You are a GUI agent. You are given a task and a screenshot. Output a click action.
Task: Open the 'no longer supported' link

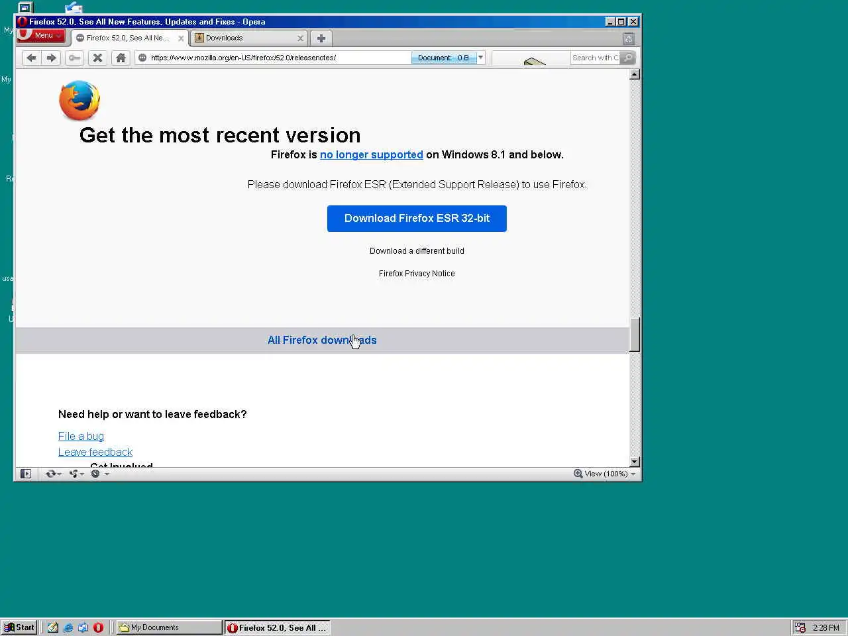click(x=371, y=154)
